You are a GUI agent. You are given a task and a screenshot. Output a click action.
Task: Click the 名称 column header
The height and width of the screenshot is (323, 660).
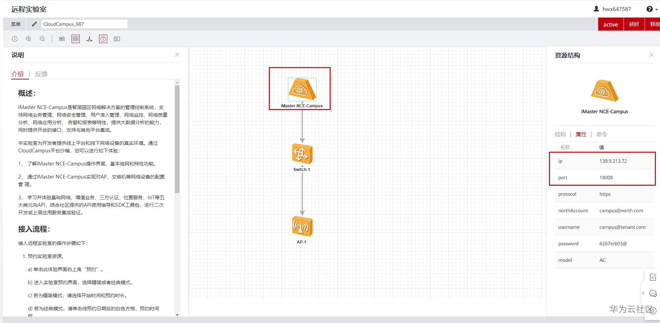565,147
